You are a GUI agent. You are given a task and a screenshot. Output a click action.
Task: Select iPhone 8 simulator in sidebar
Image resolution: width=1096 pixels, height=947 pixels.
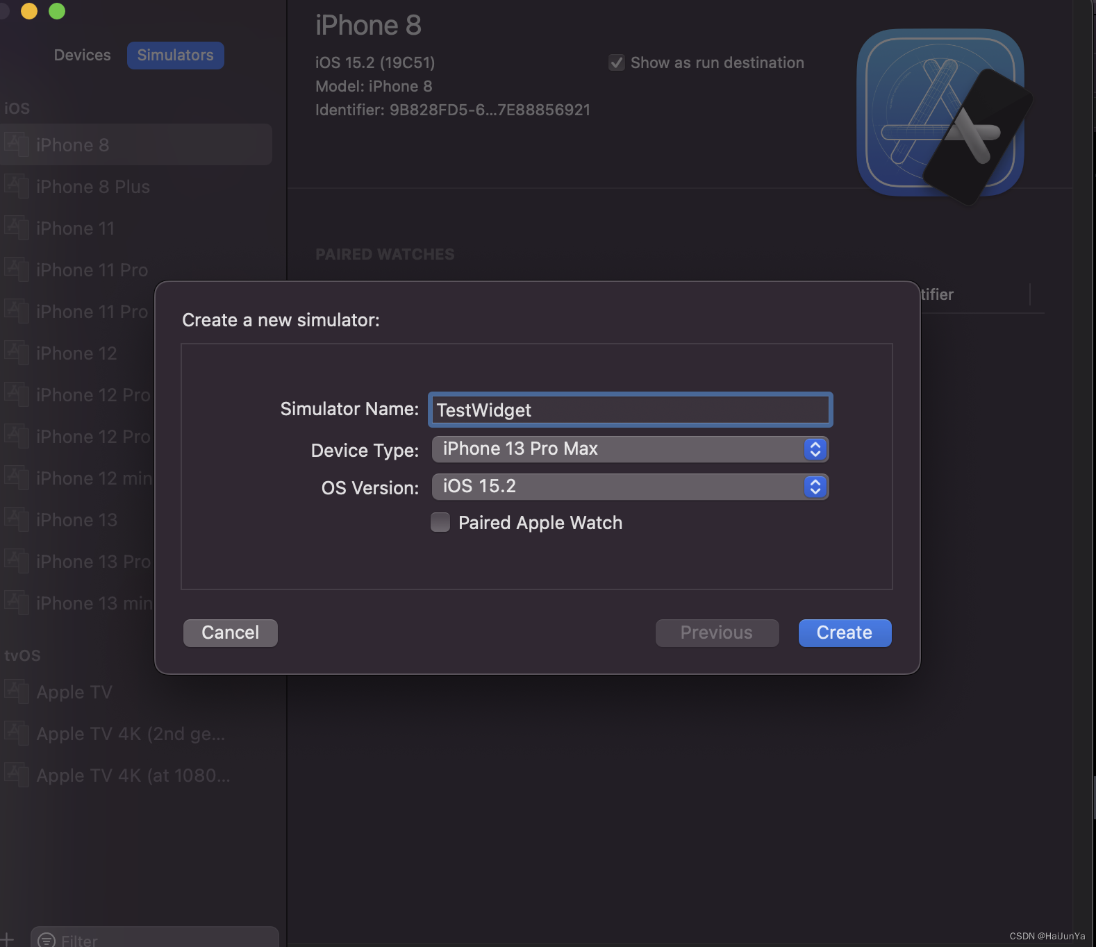click(x=136, y=144)
